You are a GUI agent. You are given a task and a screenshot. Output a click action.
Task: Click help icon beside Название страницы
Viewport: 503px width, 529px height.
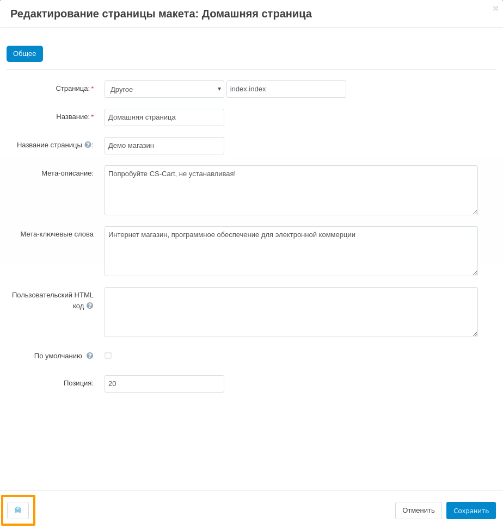coord(88,145)
